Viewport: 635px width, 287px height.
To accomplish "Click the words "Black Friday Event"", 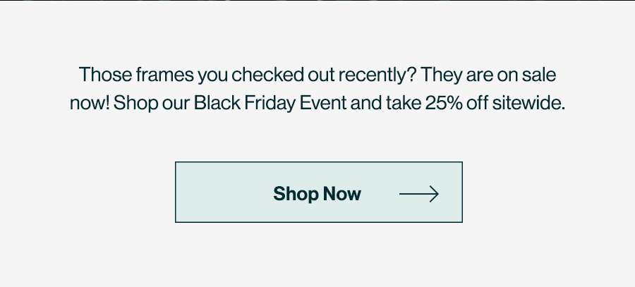I will pyautogui.click(x=270, y=103).
